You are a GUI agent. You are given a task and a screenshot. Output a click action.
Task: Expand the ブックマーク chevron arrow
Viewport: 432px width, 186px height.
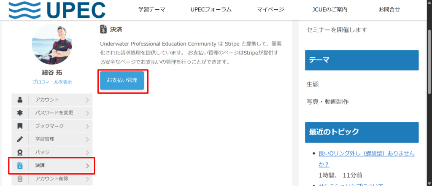pos(87,126)
